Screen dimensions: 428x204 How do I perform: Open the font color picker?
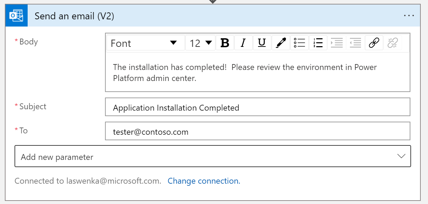[x=281, y=43]
